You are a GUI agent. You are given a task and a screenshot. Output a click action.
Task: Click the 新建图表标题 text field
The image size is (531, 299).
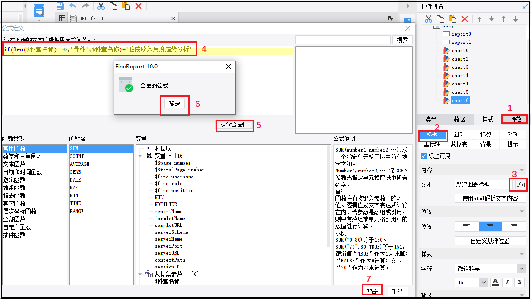click(481, 184)
